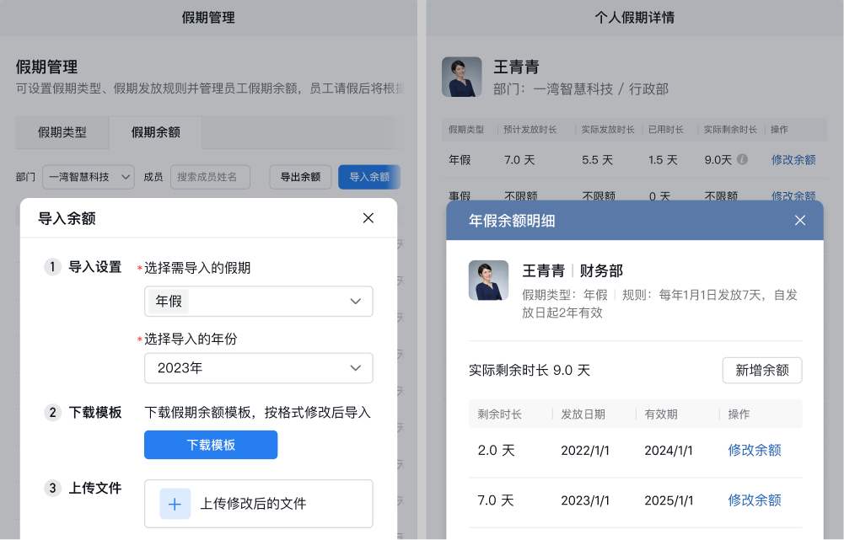Click the 新增余额 button
The height and width of the screenshot is (540, 844).
point(761,370)
